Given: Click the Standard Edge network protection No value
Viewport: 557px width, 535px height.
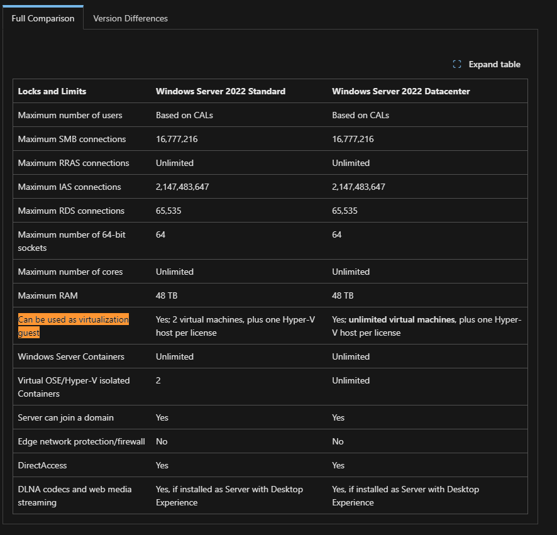Looking at the screenshot, I should (162, 441).
